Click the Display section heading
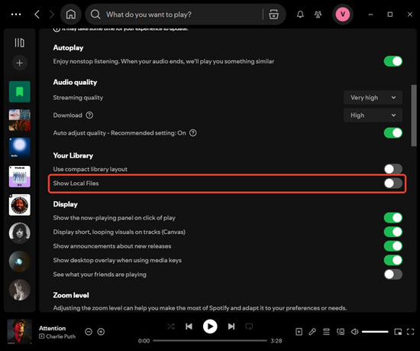 [x=66, y=204]
